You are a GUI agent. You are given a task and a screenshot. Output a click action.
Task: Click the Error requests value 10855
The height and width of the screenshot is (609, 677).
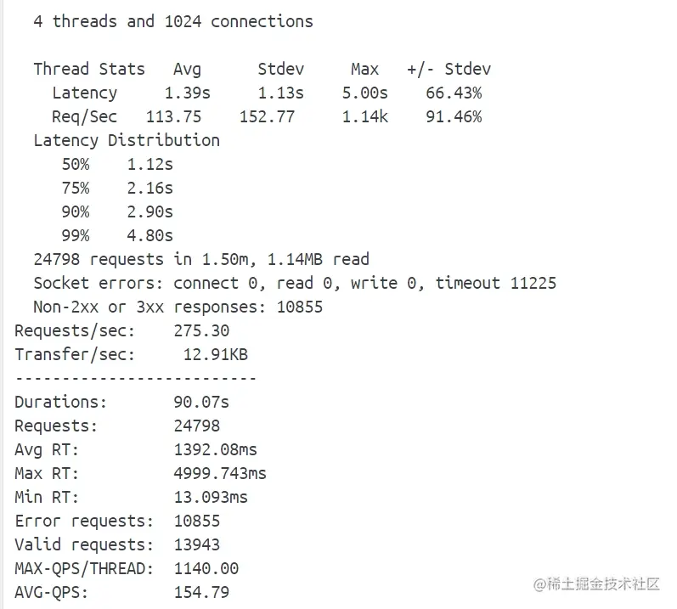pos(196,522)
